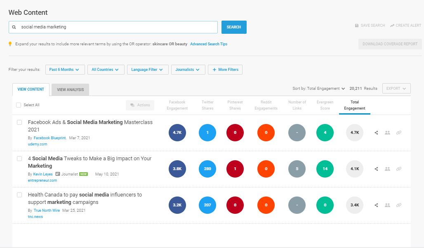Viewport: 424px width, 248px height.
Task: Open the Past 6 Months date dropdown
Action: (x=65, y=70)
